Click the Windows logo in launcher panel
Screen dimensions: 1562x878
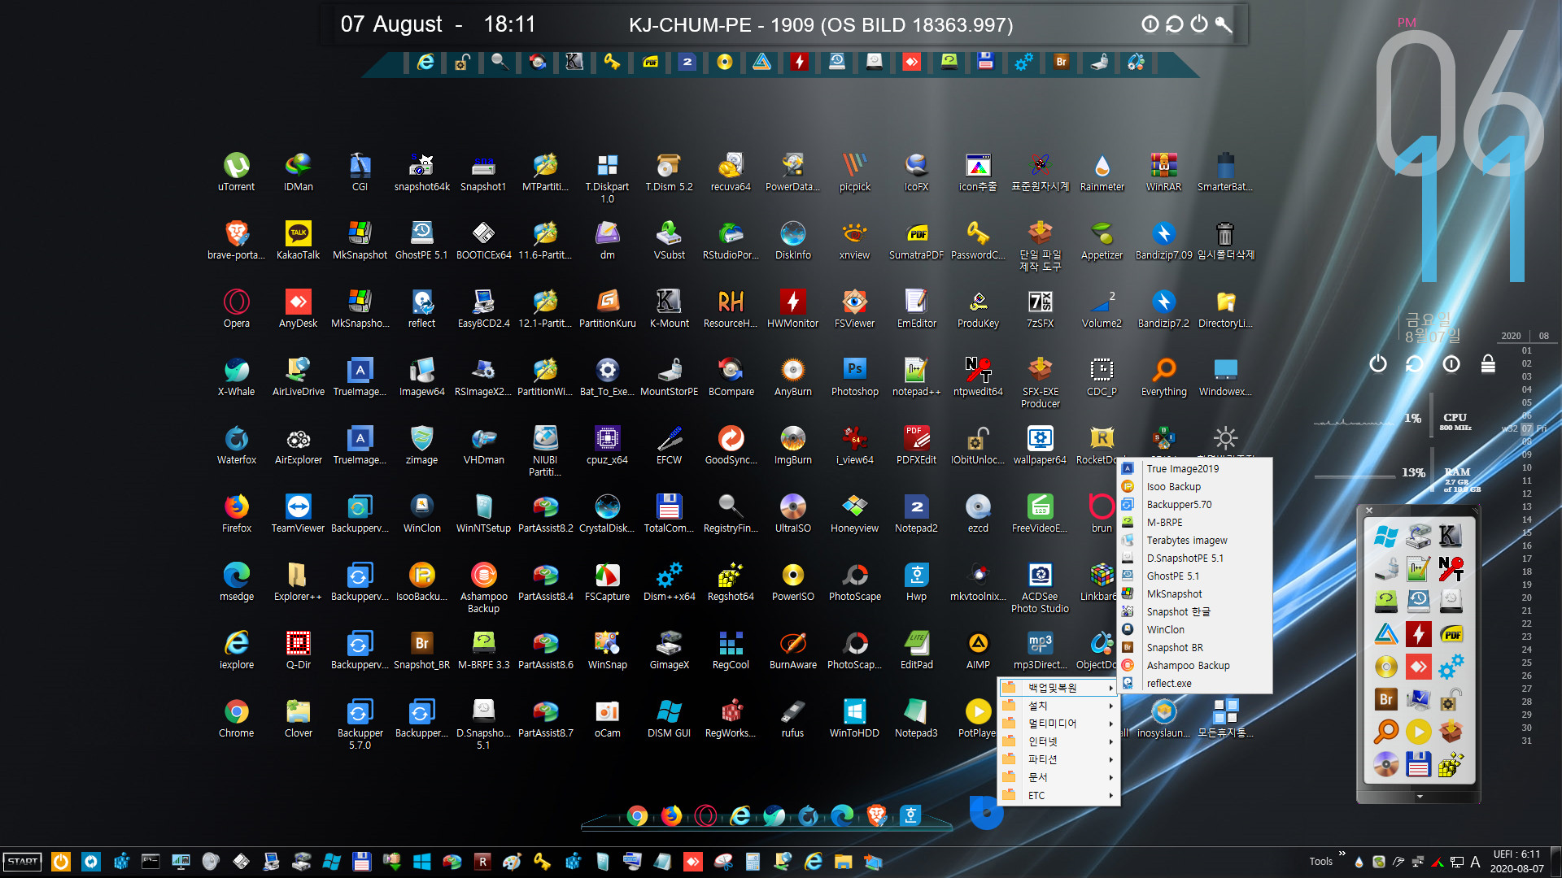1385,537
